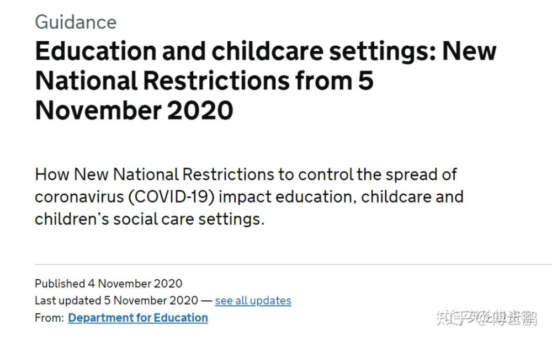This screenshot has width=552, height=341.
Task: Open the Department for Education link
Action: [x=137, y=318]
